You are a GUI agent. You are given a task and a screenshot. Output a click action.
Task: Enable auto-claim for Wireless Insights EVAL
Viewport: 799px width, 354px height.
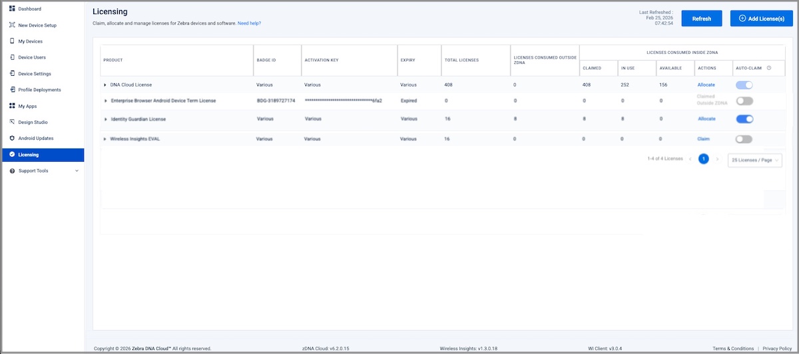tap(744, 139)
